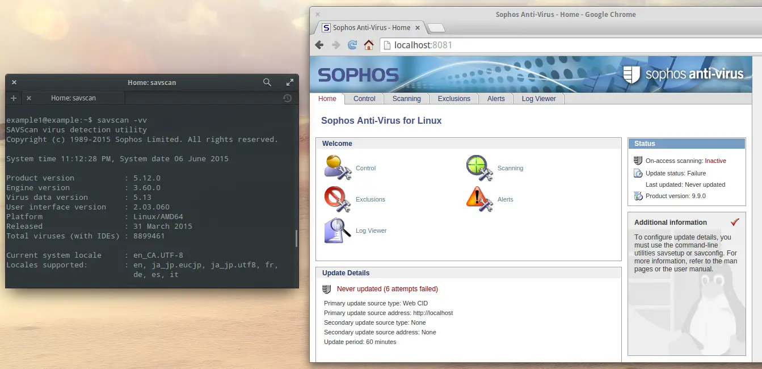Viewport: 762px width, 369px height.
Task: Click the terminal search magnifier icon
Action: [x=267, y=82]
